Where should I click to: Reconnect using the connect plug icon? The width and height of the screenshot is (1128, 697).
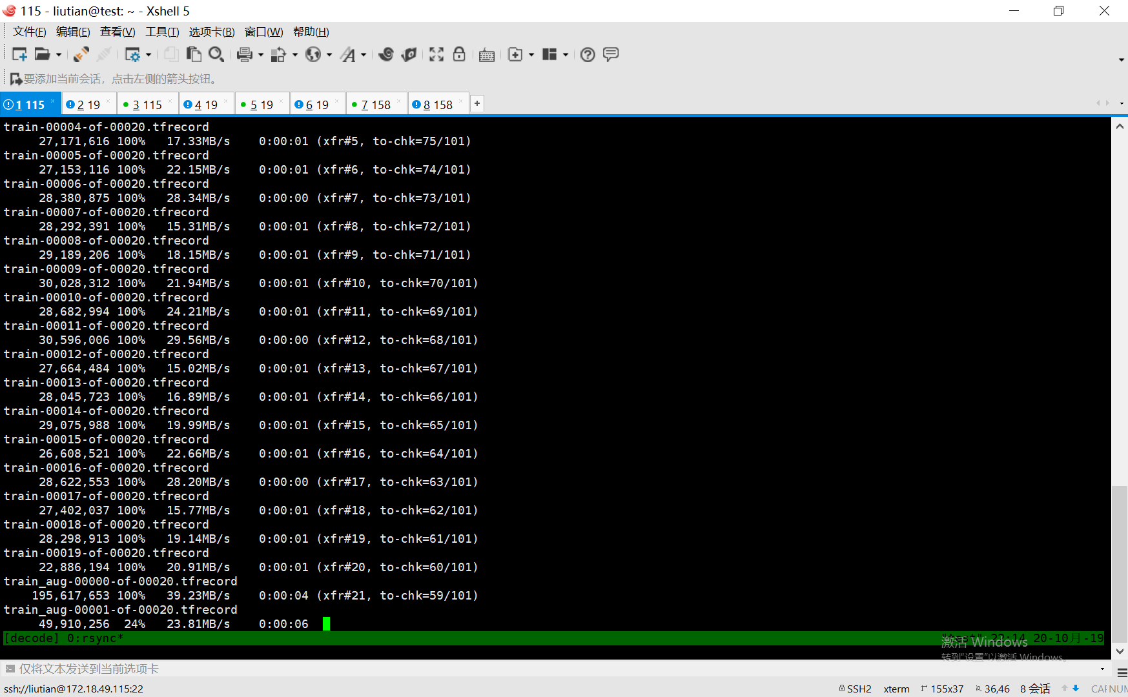point(81,54)
